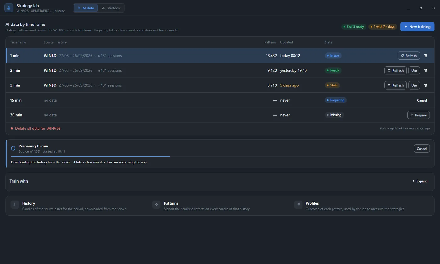Viewport: 440px width, 264px height.
Task: Refresh the 1 min timeframe data
Action: (x=409, y=56)
